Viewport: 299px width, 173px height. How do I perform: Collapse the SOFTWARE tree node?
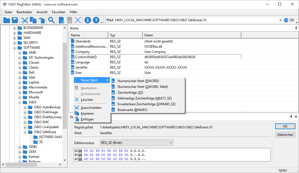tap(14, 48)
